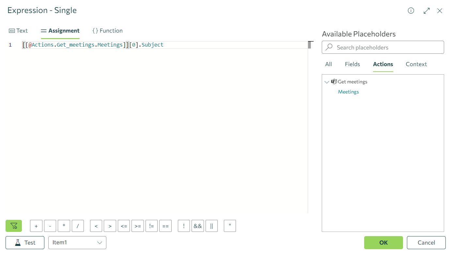This screenshot has width=450, height=256.
Task: Select the Assignment tab
Action: tap(60, 31)
